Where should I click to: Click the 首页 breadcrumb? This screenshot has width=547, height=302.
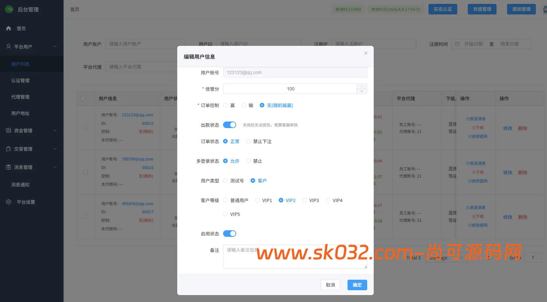(75, 9)
